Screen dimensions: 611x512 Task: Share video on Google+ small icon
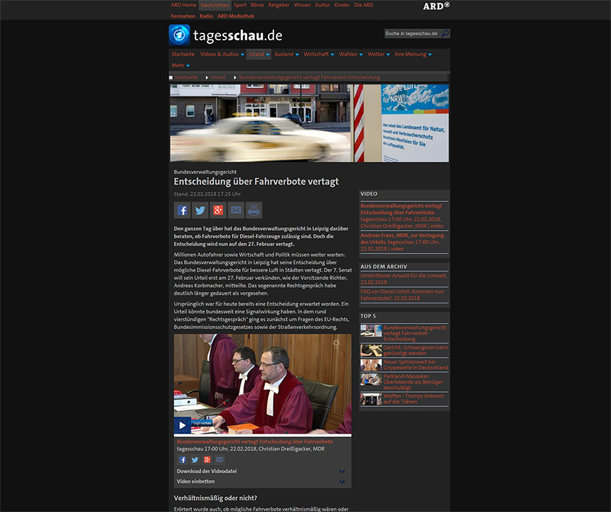point(207,460)
